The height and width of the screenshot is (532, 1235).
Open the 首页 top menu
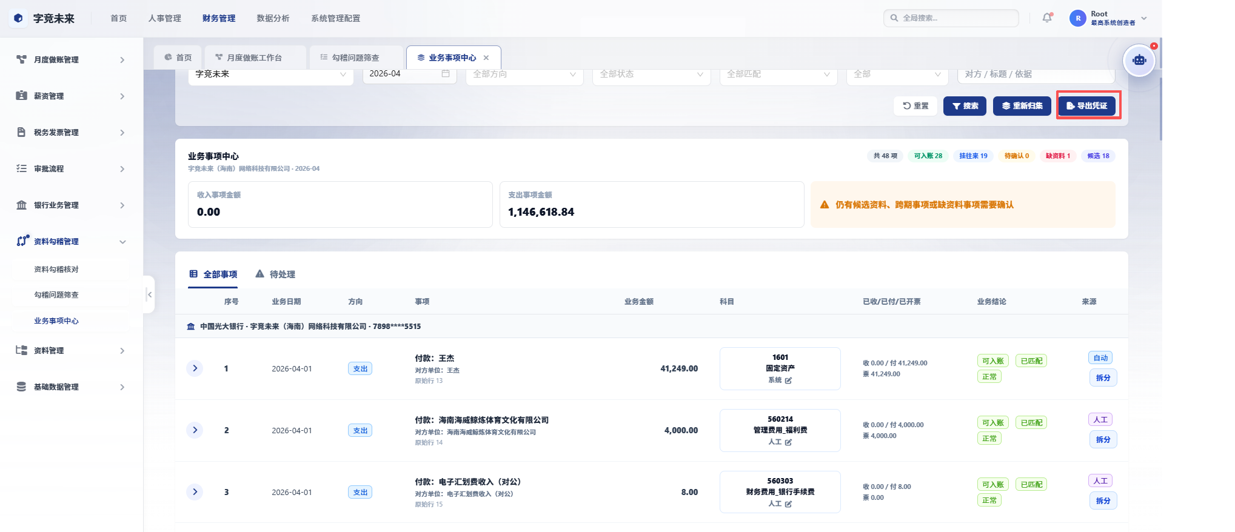pyautogui.click(x=119, y=18)
